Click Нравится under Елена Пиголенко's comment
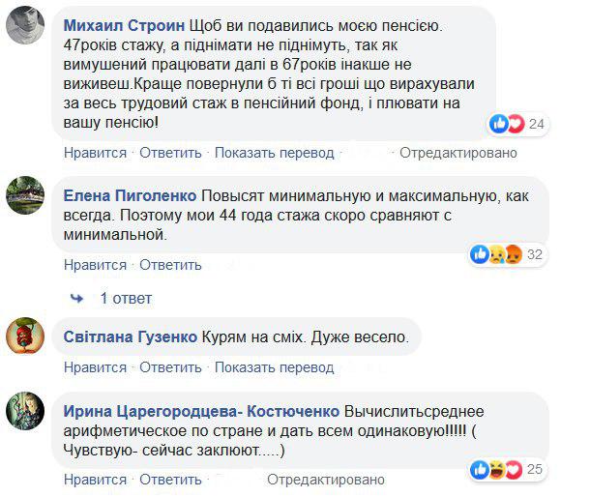 (95, 265)
